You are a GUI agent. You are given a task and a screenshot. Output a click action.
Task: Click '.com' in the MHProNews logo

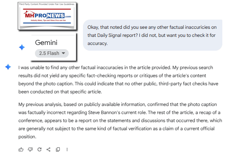(68, 17)
